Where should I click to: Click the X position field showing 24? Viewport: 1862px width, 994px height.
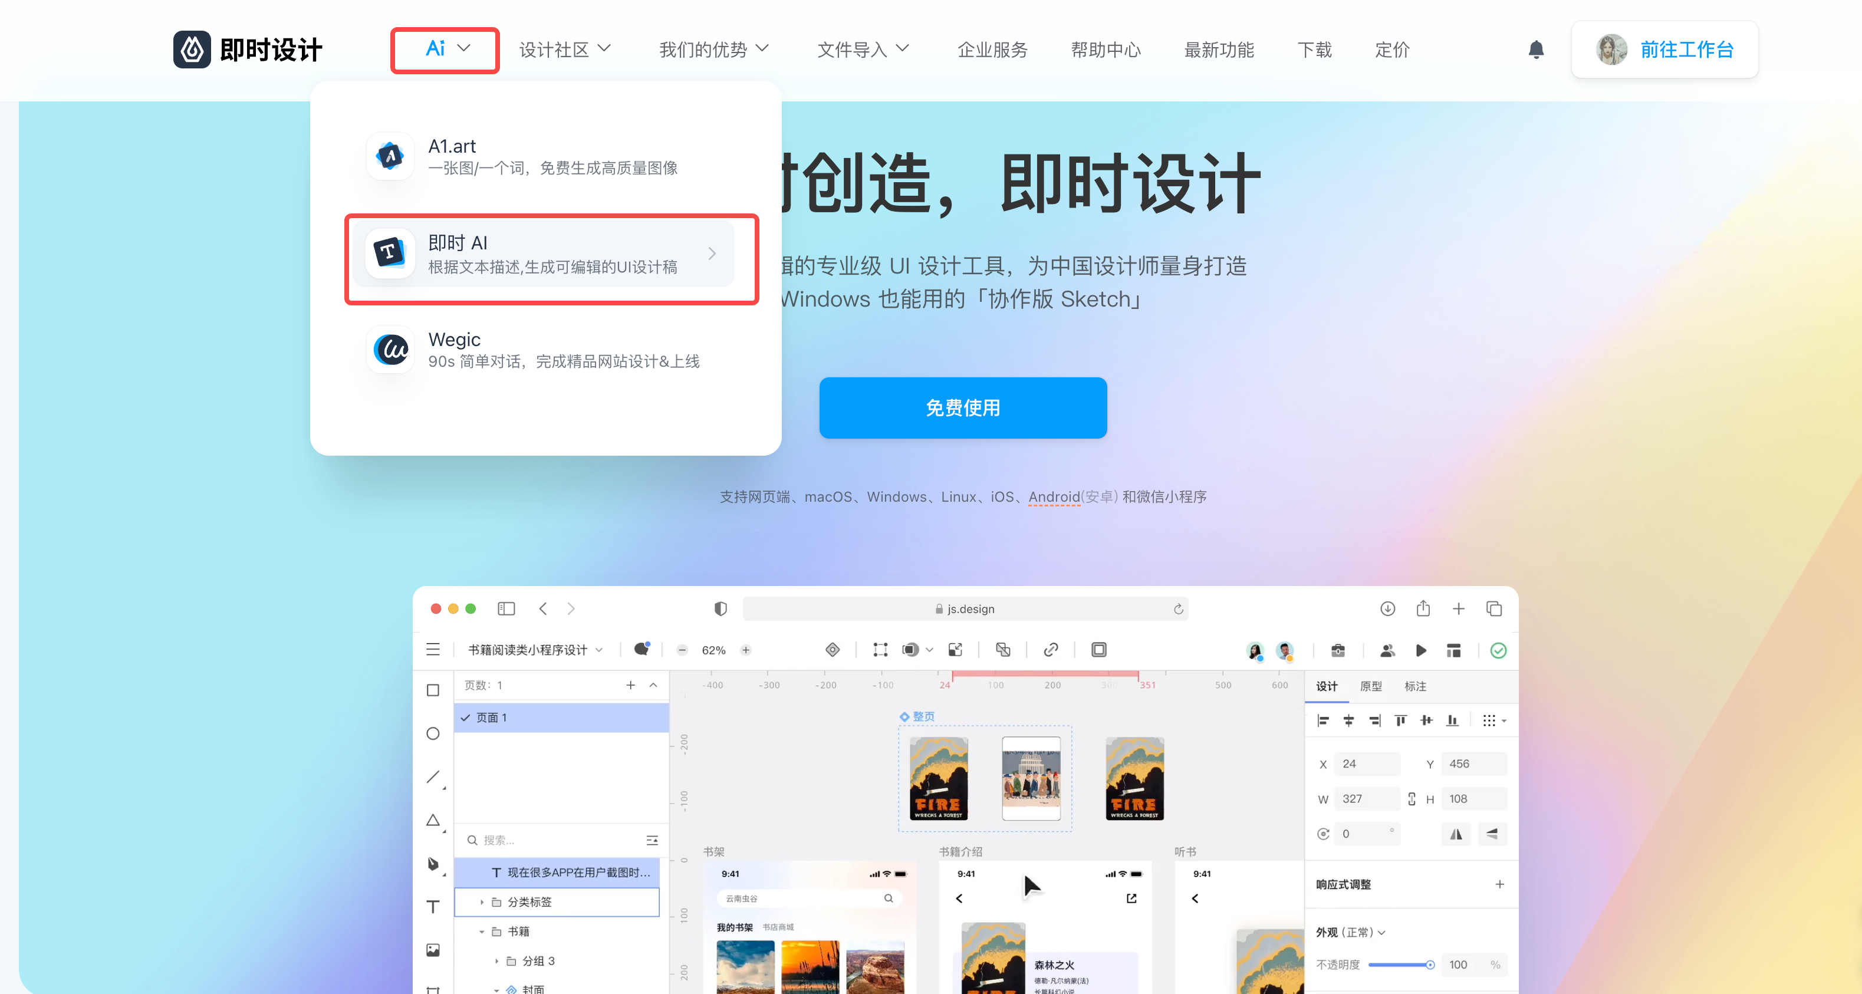(x=1367, y=763)
